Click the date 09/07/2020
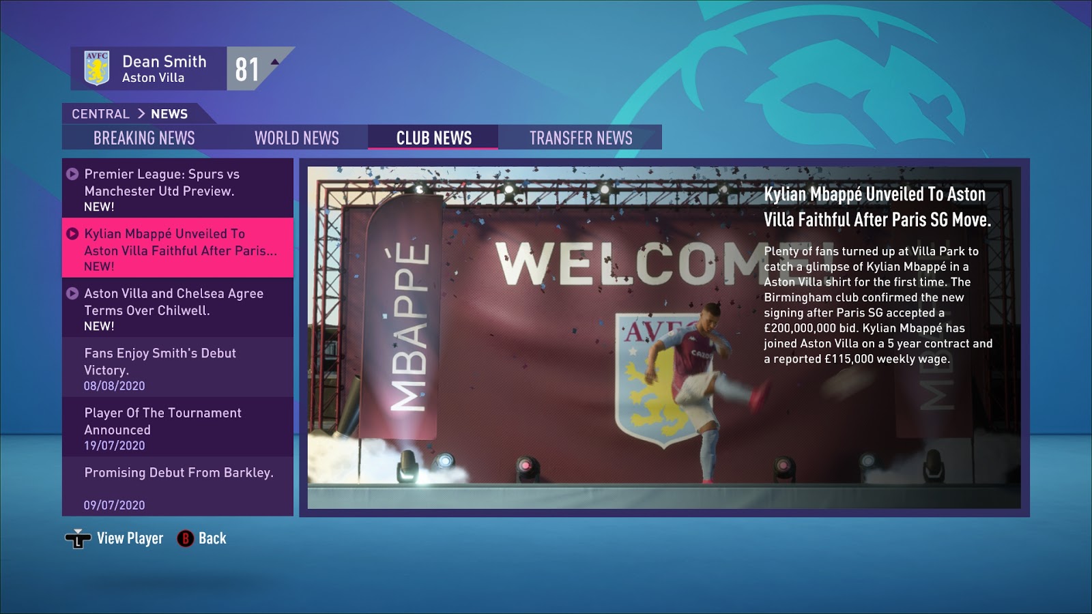The width and height of the screenshot is (1092, 614). [x=115, y=505]
